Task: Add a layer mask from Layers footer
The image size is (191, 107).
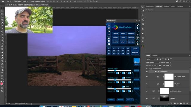Action: click(x=175, y=103)
